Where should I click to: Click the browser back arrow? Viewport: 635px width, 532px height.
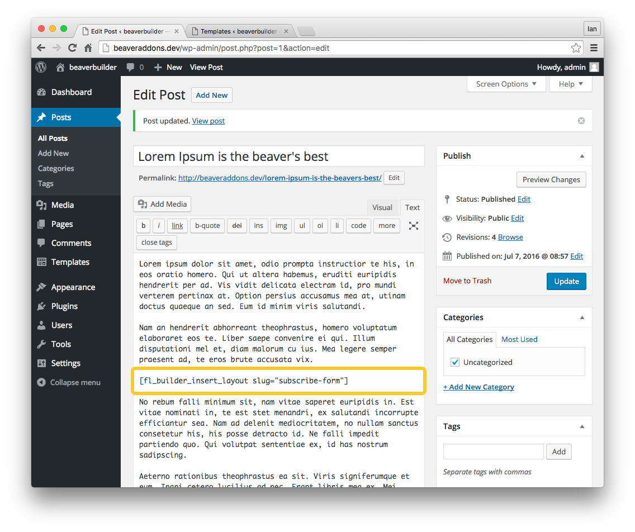(41, 47)
